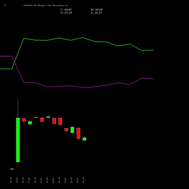The height and width of the screenshot is (189, 189).
Task: Click the open price value O: 28.10
Action: coord(66,13)
